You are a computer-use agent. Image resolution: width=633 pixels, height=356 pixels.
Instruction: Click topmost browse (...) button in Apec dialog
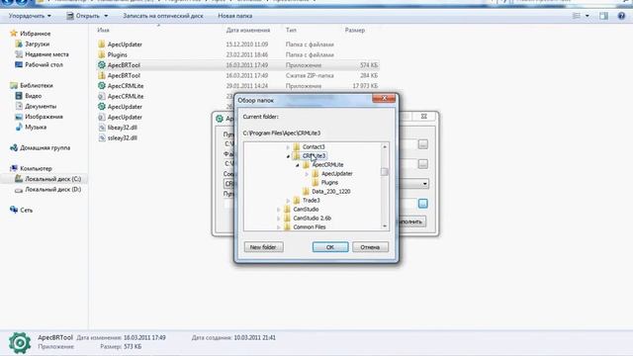(422, 144)
